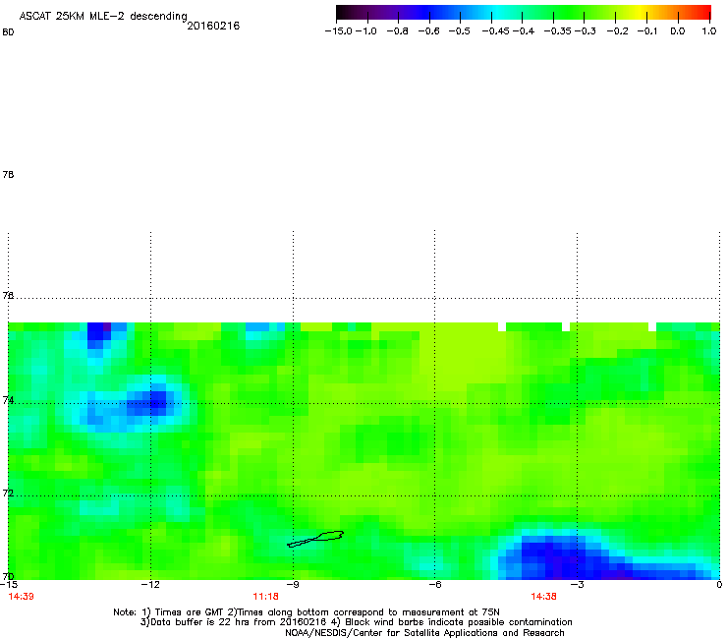Image resolution: width=727 pixels, height=639 pixels.
Task: Click the colorbar label 1.0
Action: pyautogui.click(x=709, y=31)
